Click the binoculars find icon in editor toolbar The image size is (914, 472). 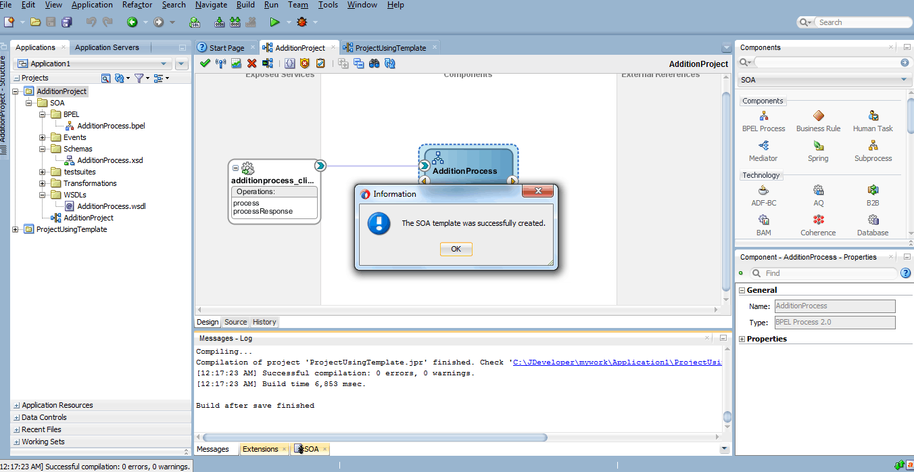click(x=375, y=63)
